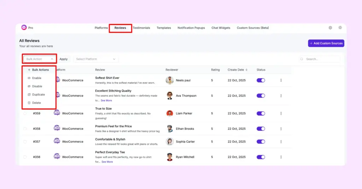Open kebab menu for Ethan Brooks review
Screen dimensions: 362x189
click(x=281, y=129)
